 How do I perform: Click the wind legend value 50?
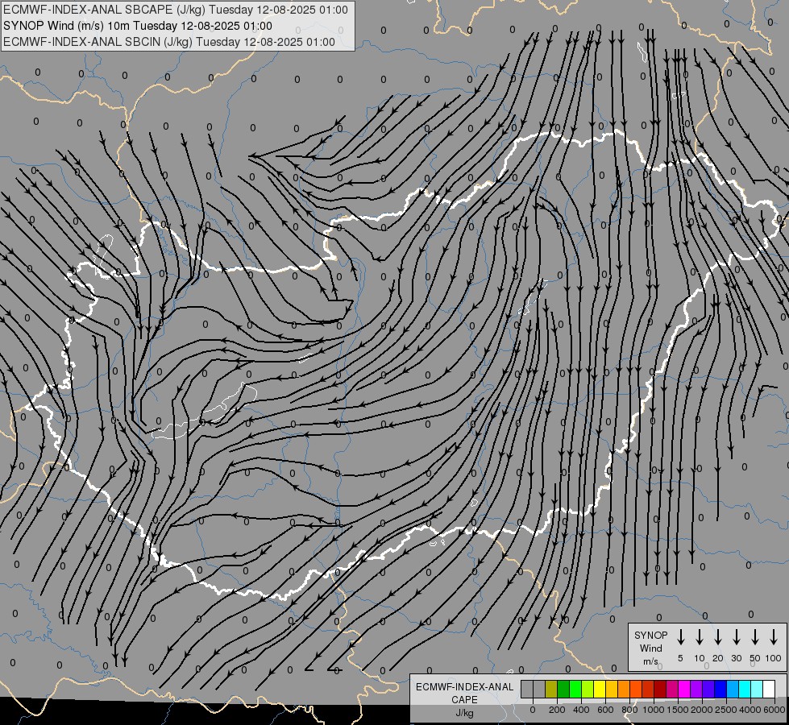coord(755,658)
